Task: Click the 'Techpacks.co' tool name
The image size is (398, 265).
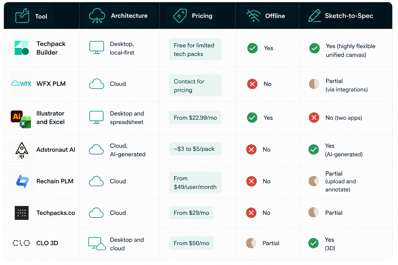Action: tap(55, 213)
